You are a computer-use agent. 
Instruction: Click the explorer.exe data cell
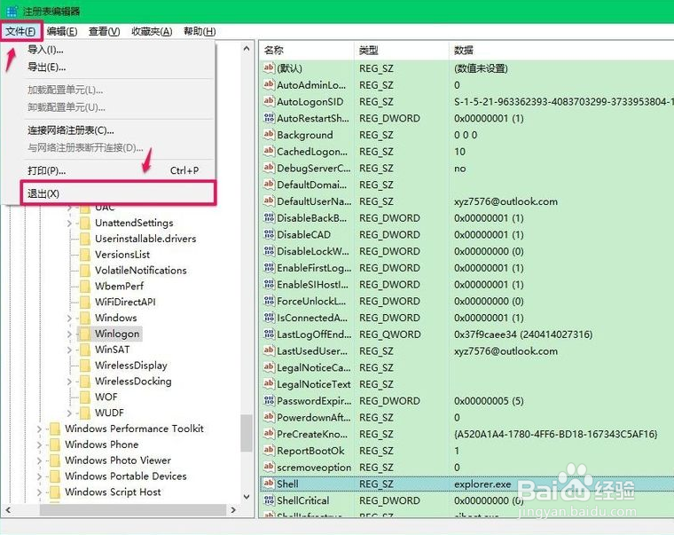pos(482,484)
